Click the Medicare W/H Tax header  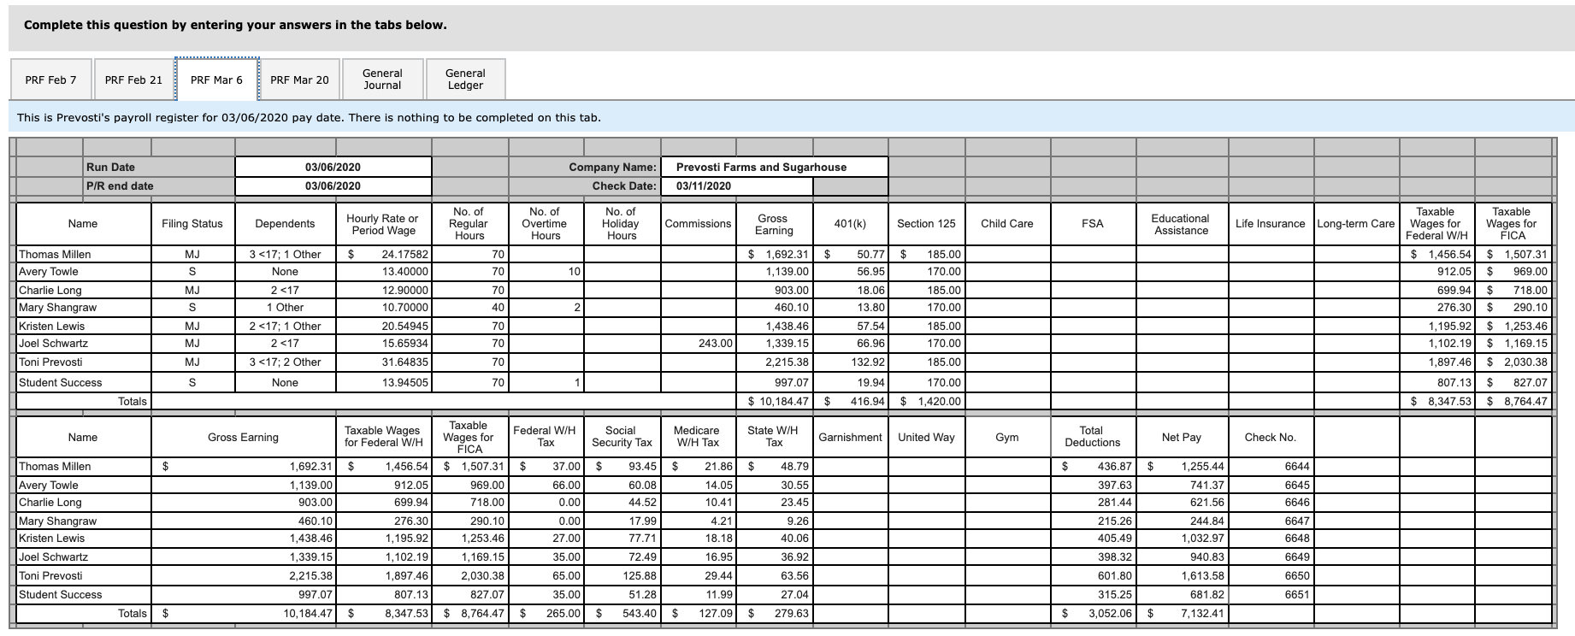[x=698, y=437]
